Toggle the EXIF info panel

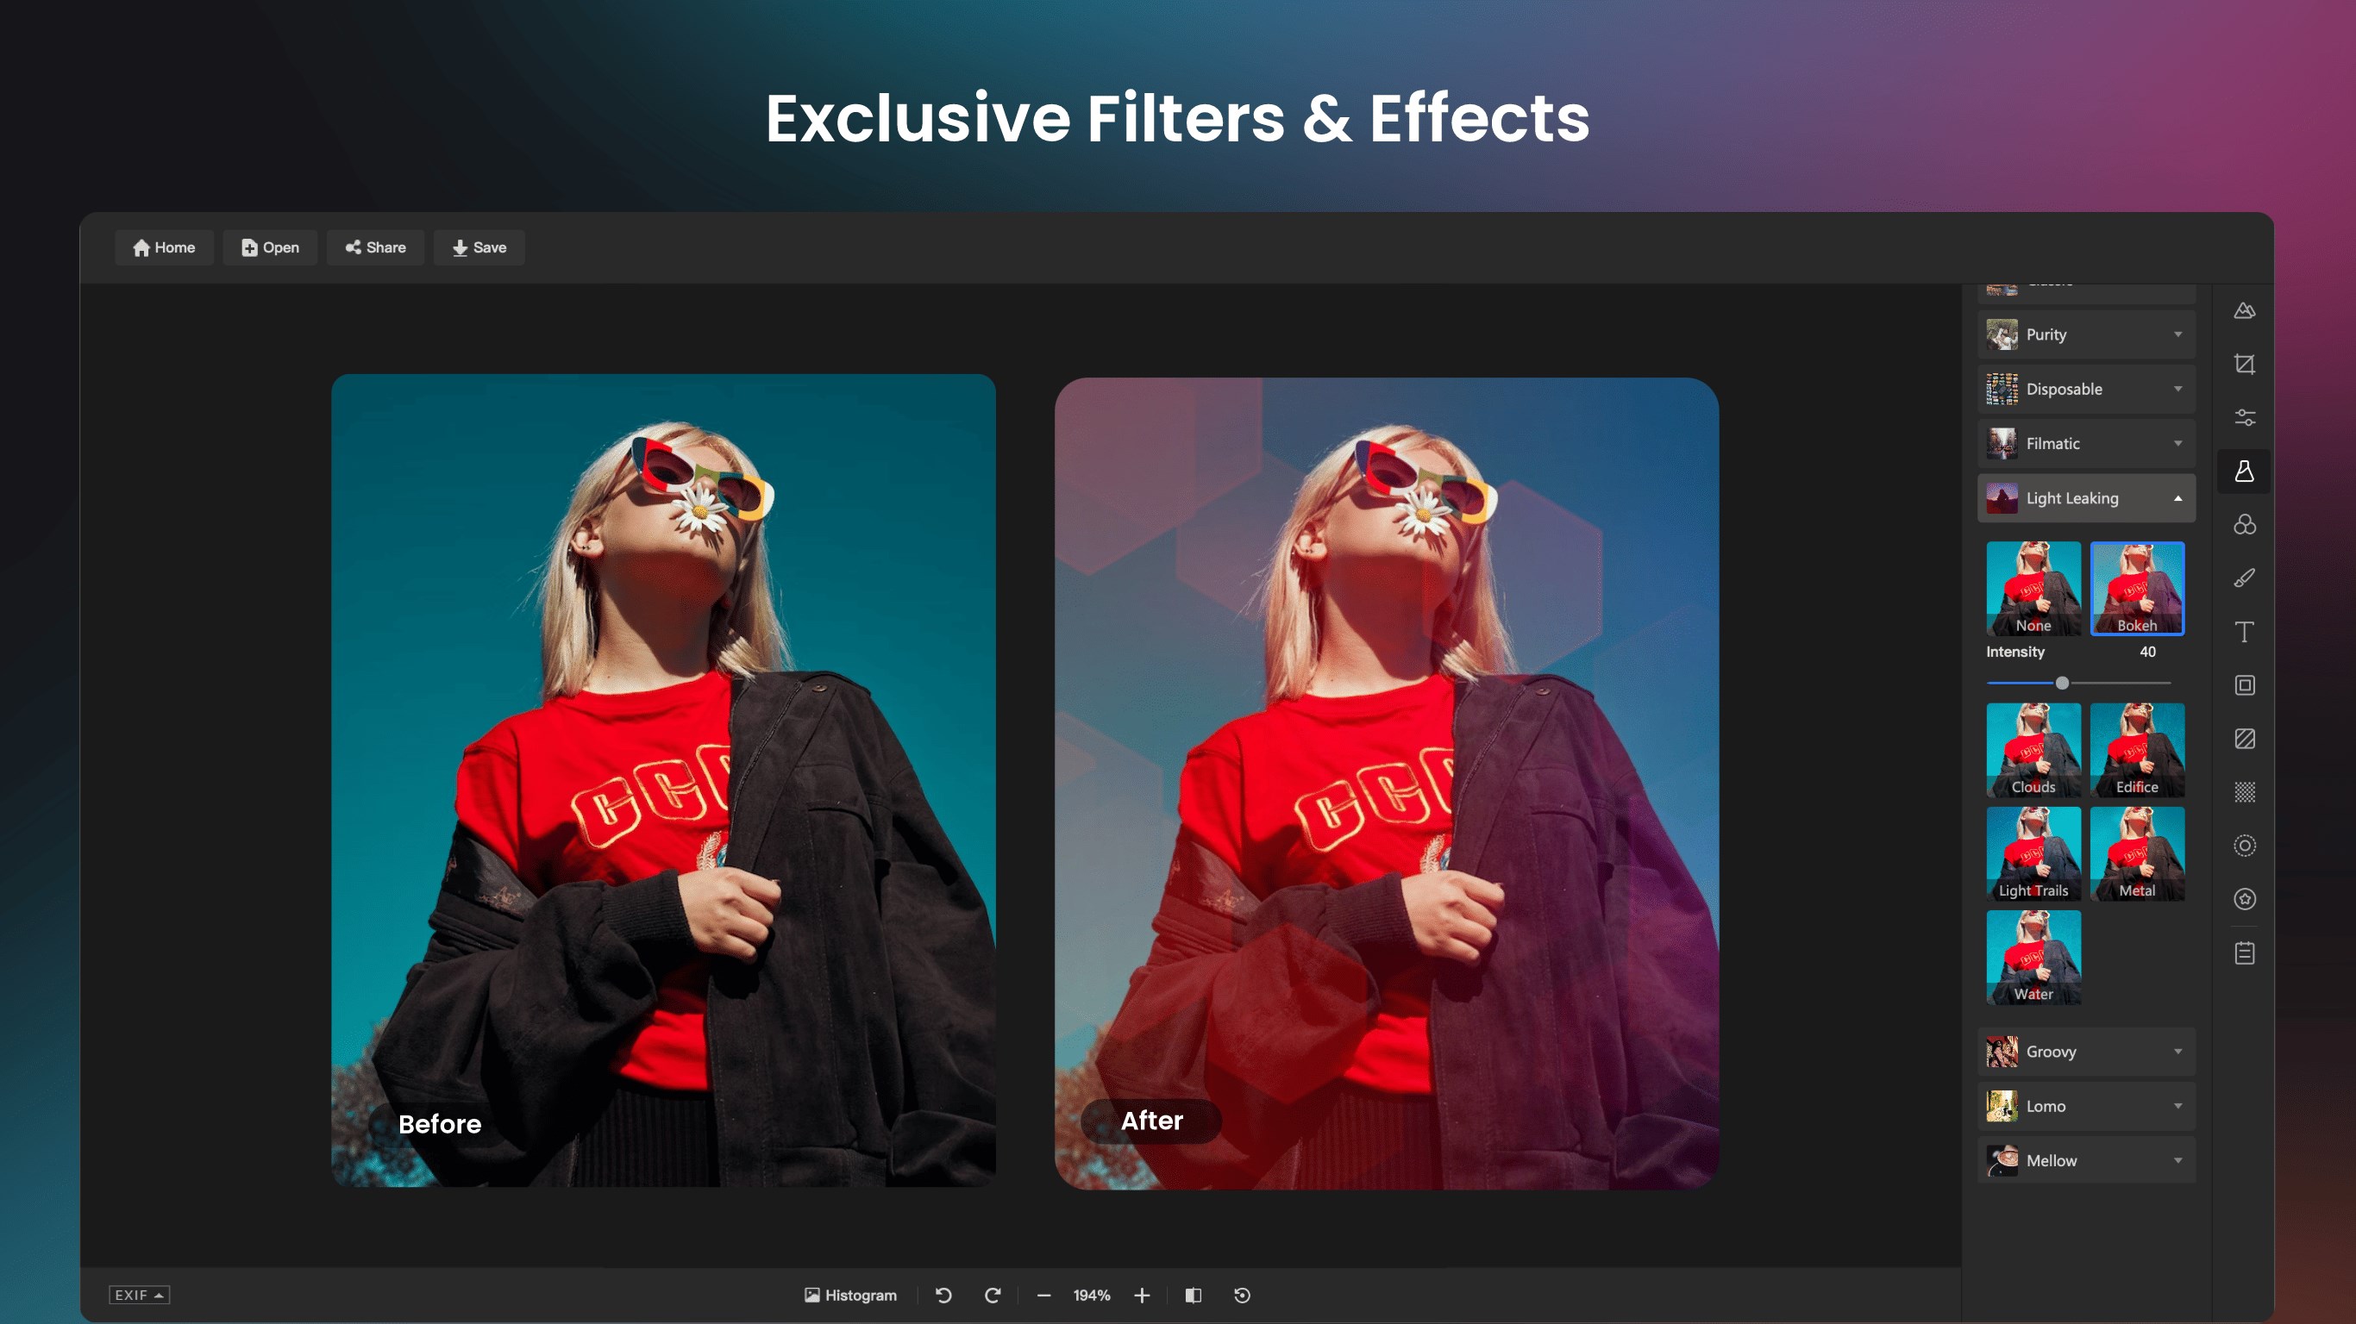coord(139,1295)
